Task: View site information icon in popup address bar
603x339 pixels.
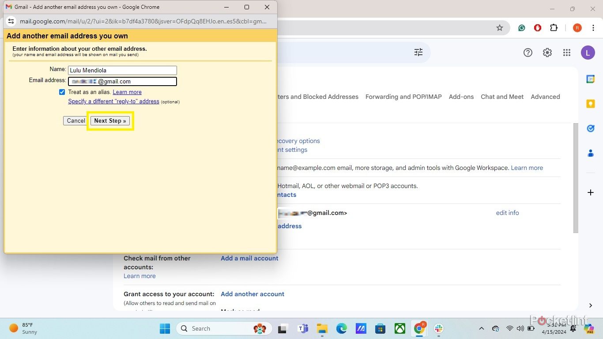Action: (x=11, y=21)
